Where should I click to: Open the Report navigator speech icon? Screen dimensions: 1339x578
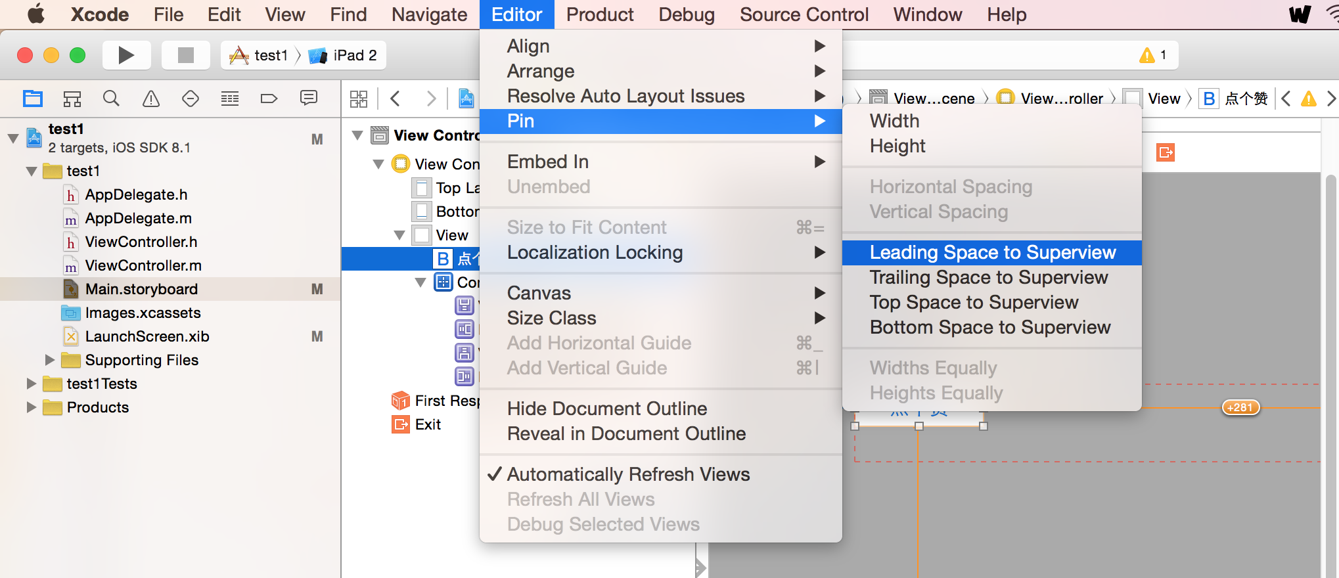(x=308, y=99)
